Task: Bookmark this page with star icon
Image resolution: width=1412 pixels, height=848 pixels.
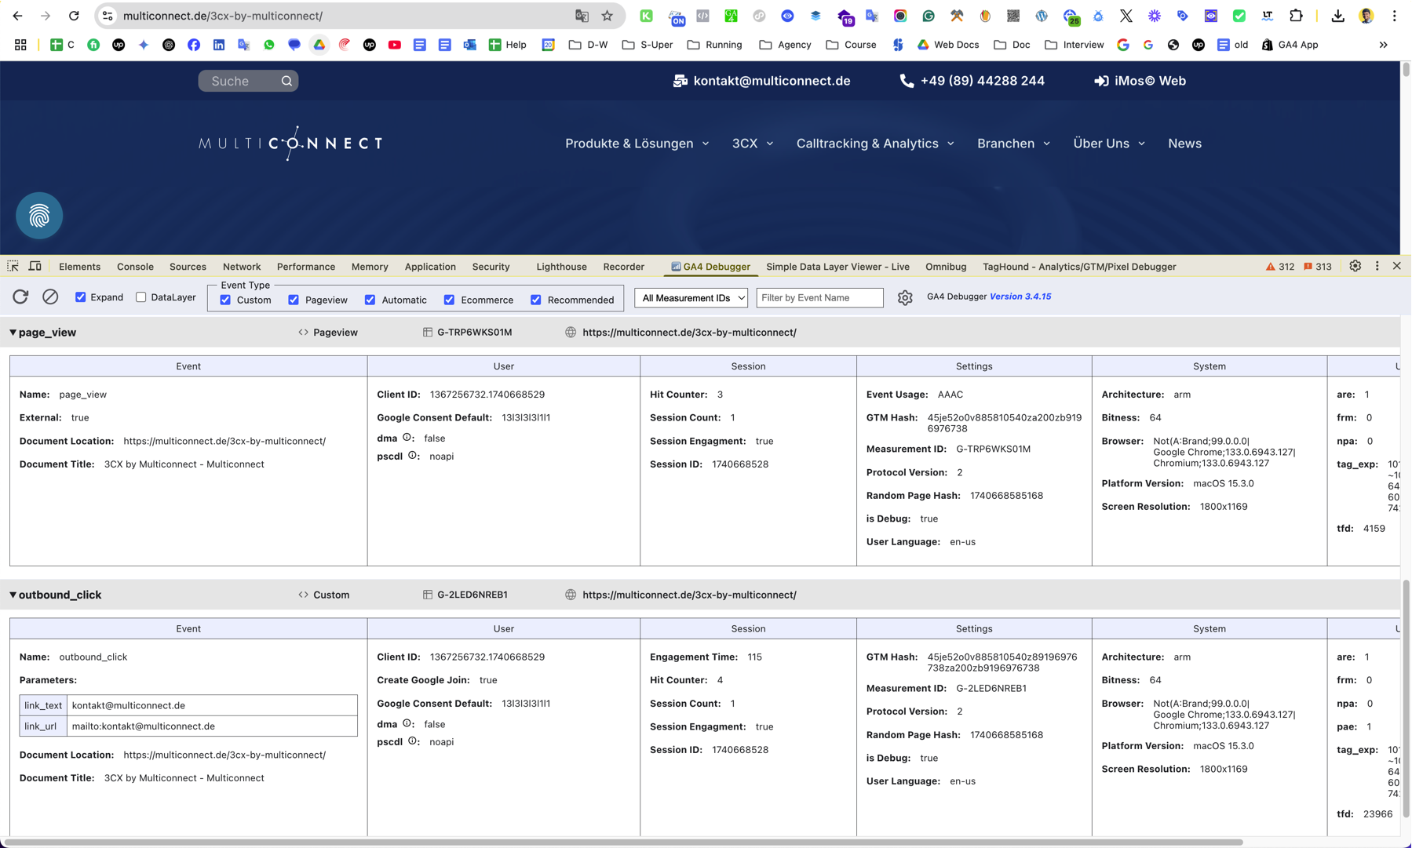Action: point(607,16)
